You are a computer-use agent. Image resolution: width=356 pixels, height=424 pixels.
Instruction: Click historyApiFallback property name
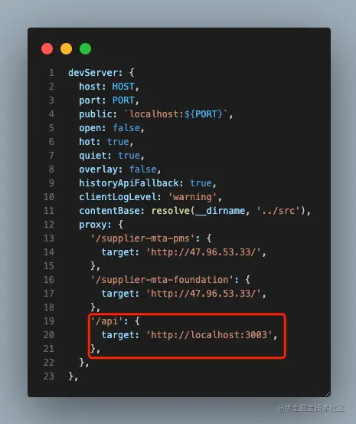pos(129,183)
